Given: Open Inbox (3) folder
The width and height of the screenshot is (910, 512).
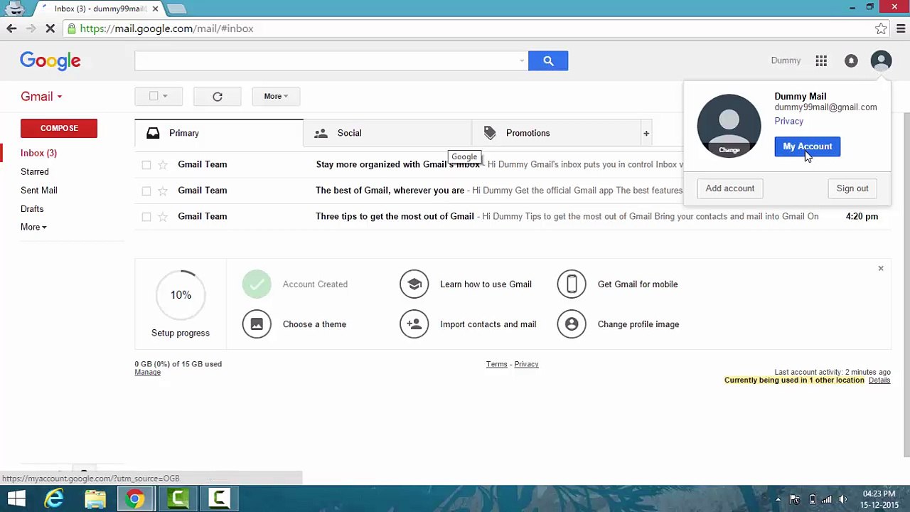Looking at the screenshot, I should [x=38, y=153].
